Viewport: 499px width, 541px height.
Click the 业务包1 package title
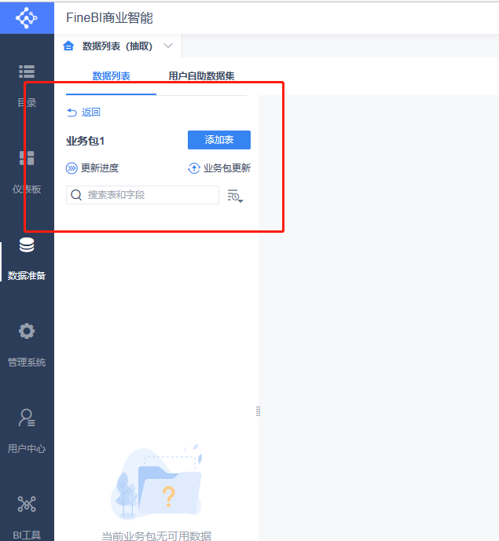[85, 141]
